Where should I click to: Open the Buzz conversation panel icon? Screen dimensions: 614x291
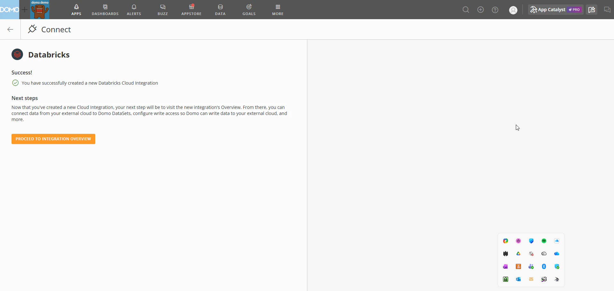tap(607, 10)
